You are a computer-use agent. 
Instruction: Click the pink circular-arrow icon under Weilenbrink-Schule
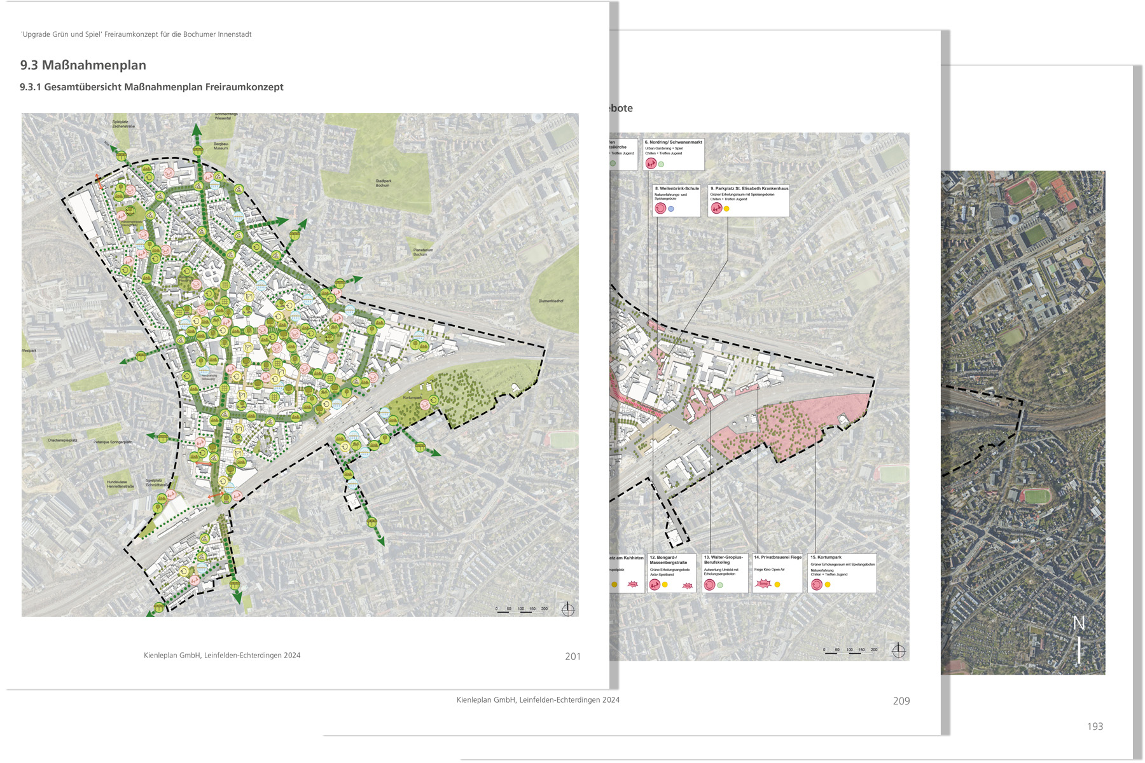point(660,208)
